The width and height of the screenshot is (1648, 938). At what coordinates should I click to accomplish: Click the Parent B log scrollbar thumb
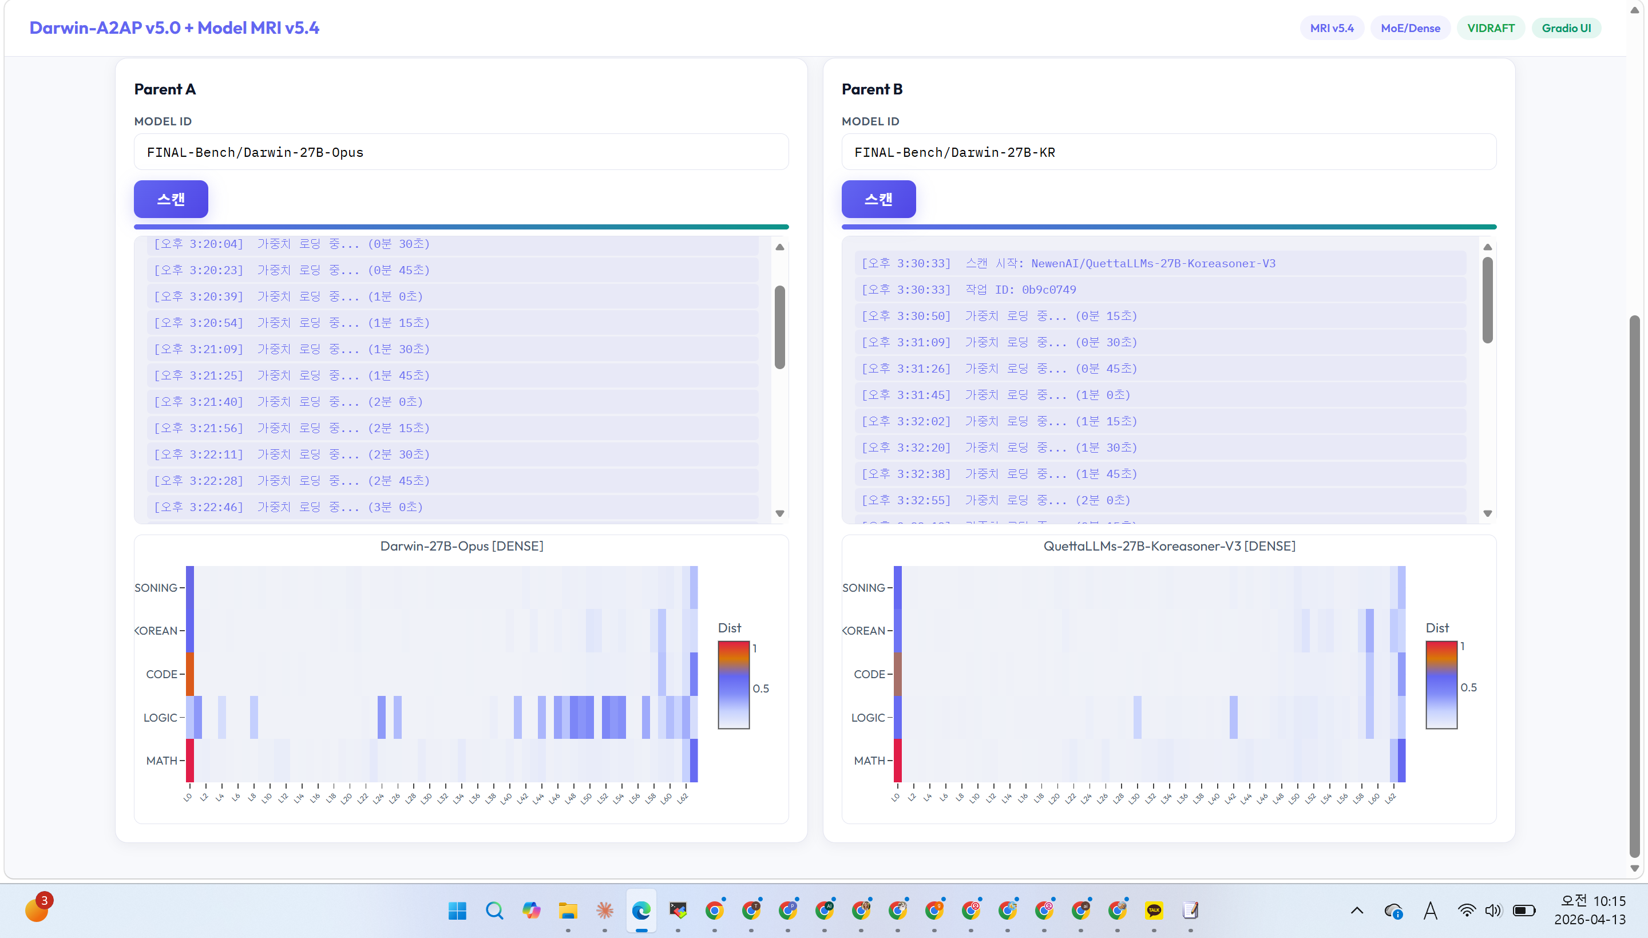point(1488,300)
